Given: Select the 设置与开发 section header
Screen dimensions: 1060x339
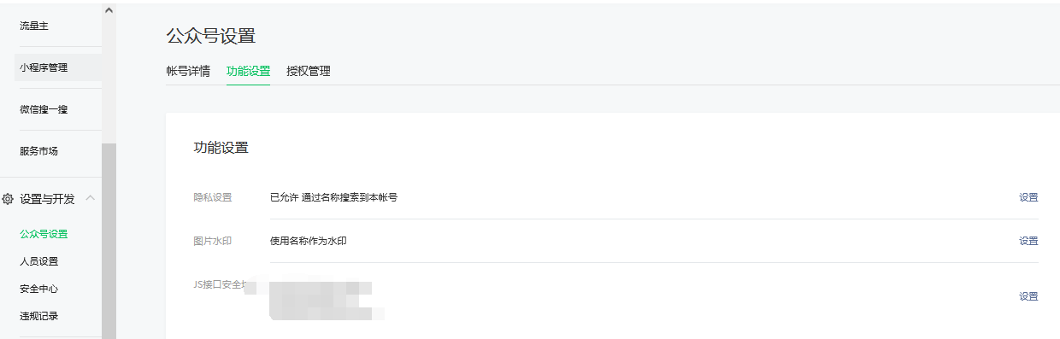Looking at the screenshot, I should 47,199.
